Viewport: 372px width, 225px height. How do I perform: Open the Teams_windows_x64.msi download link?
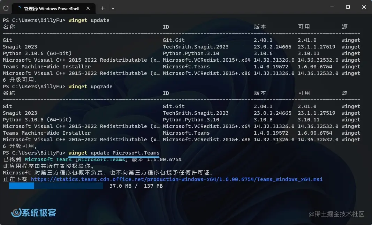(177, 179)
